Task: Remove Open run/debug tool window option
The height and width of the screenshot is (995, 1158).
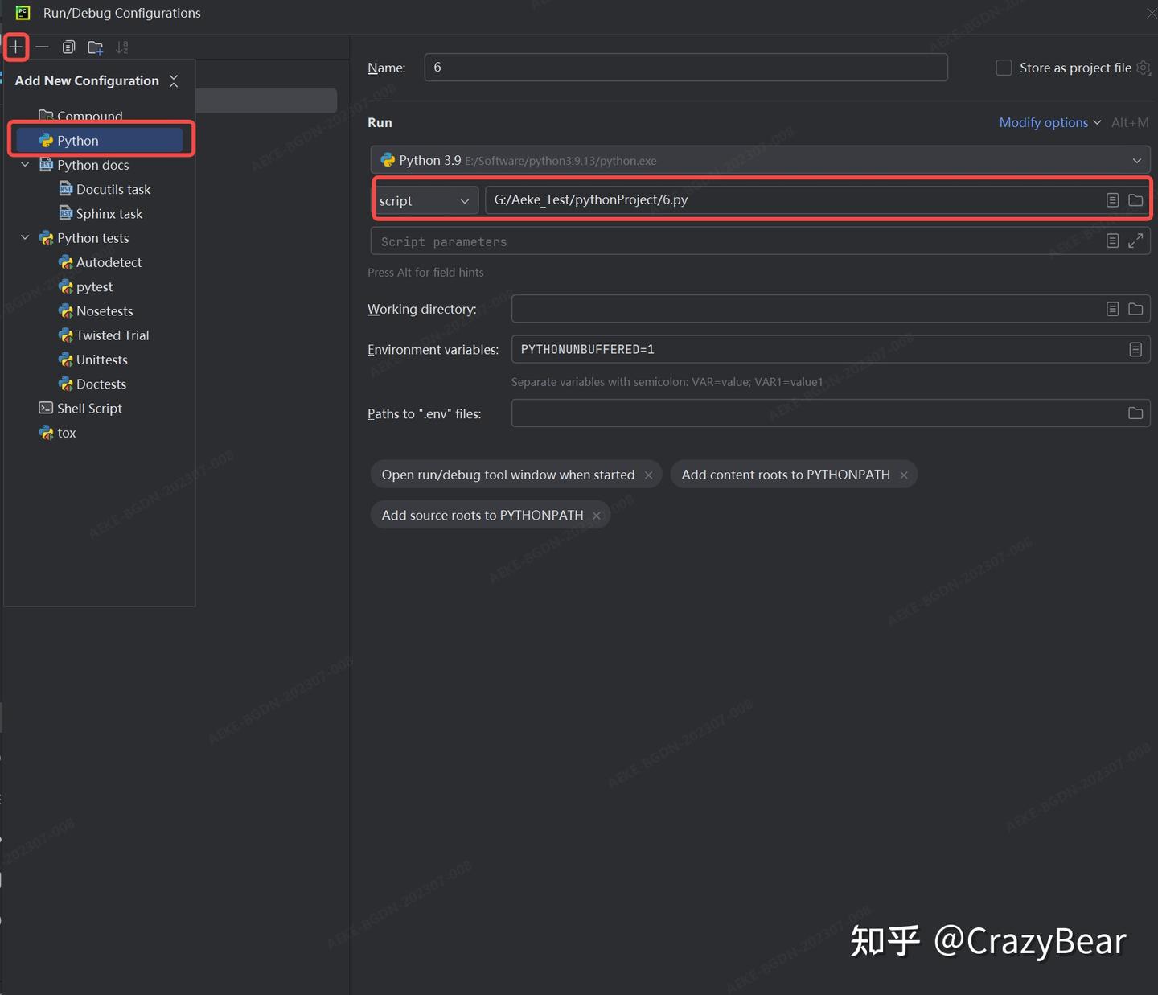Action: click(648, 475)
